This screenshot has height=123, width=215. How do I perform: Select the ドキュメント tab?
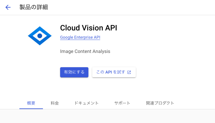[x=87, y=103]
